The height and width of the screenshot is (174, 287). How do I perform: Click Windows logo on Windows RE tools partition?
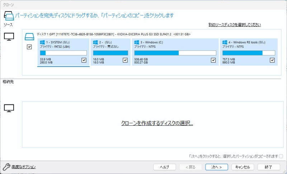(225, 42)
